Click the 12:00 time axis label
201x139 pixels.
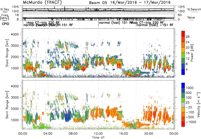[x=98, y=134]
